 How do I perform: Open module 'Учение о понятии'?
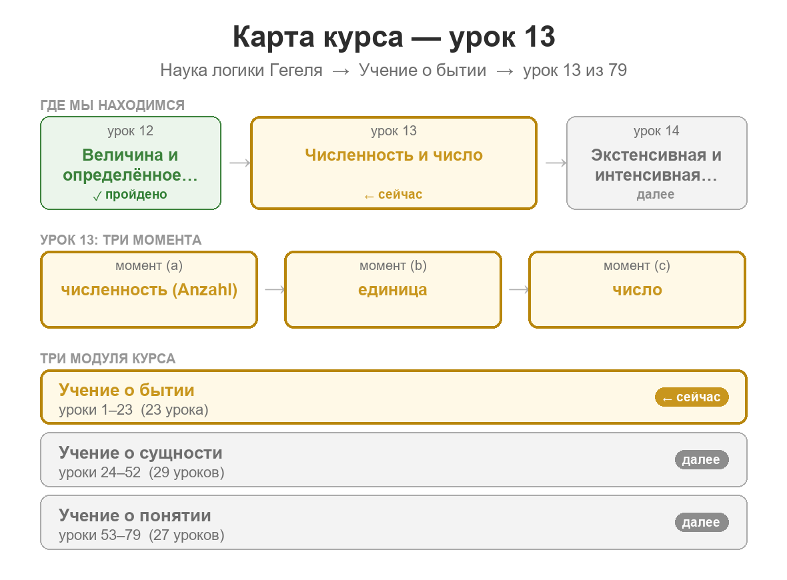point(393,522)
